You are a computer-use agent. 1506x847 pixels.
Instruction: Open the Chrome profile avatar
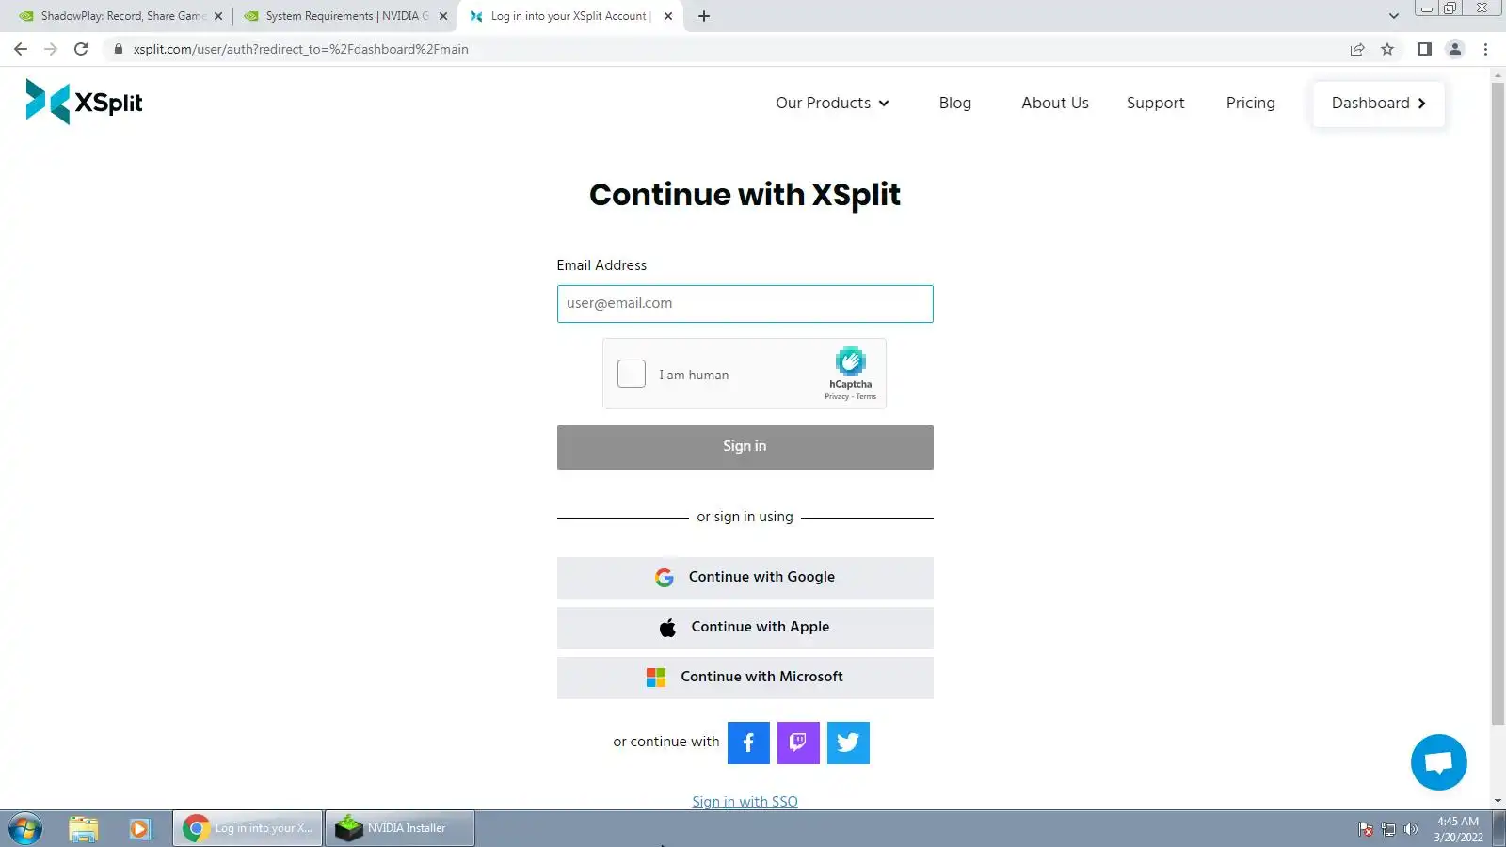(1455, 49)
